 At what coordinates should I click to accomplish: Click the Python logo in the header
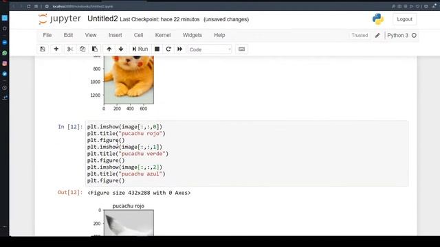point(378,19)
